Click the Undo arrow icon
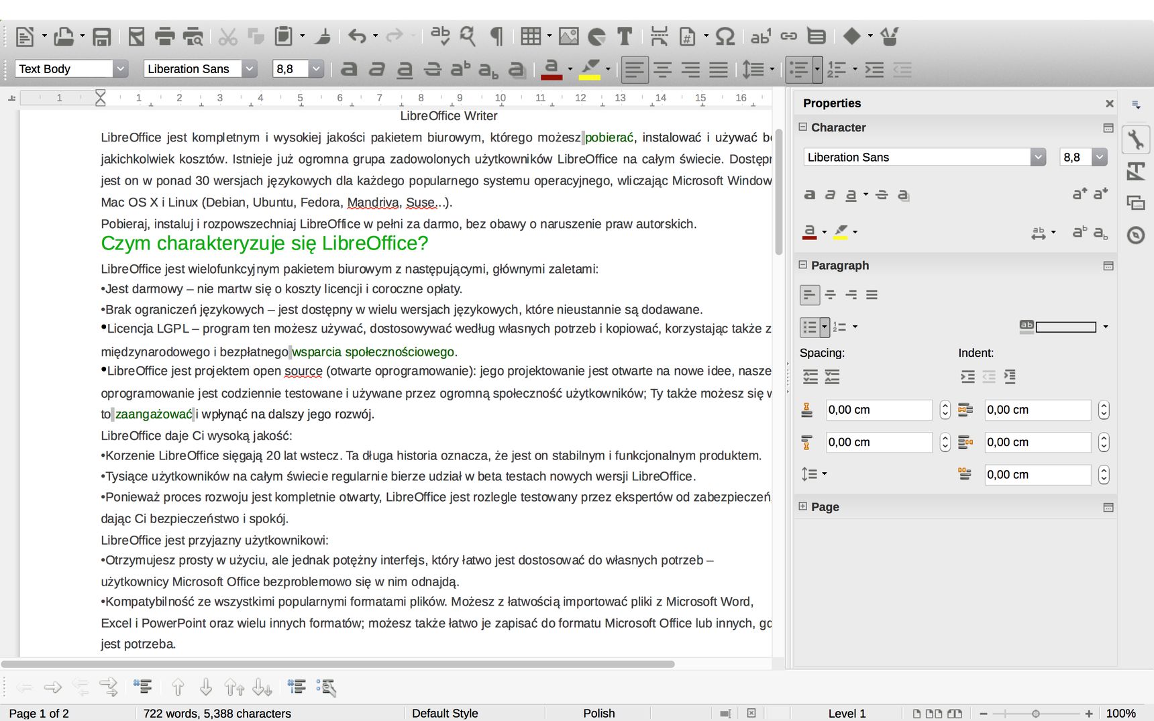 click(357, 36)
